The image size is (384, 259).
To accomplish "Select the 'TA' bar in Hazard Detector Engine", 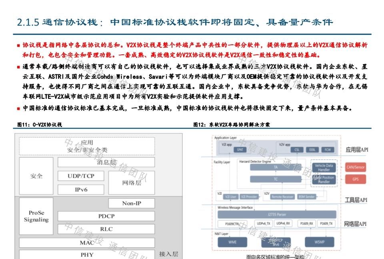I will [x=276, y=167].
